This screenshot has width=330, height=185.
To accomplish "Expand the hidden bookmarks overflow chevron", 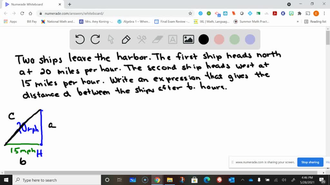I will pos(297,22).
